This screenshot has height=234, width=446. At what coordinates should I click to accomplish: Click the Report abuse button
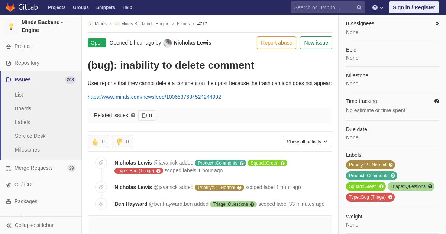click(x=277, y=43)
